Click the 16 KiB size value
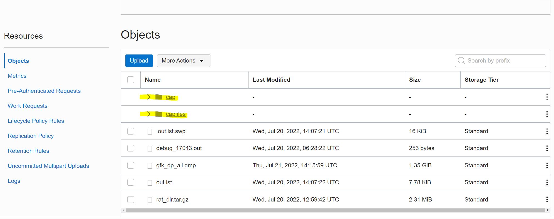Image resolution: width=554 pixels, height=219 pixels. click(x=418, y=131)
